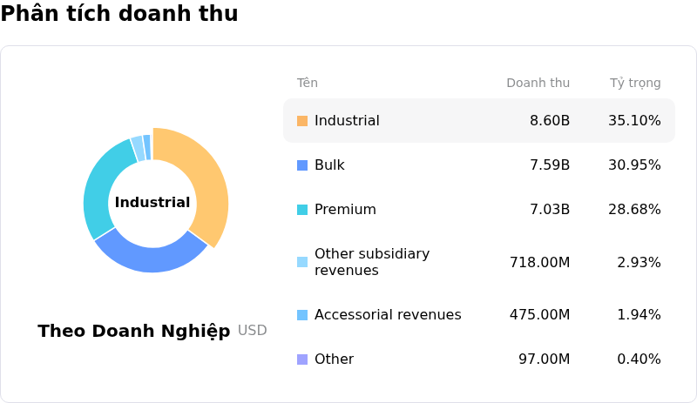697x403 pixels.
Task: Select the Bulk row label
Action: pyautogui.click(x=329, y=165)
